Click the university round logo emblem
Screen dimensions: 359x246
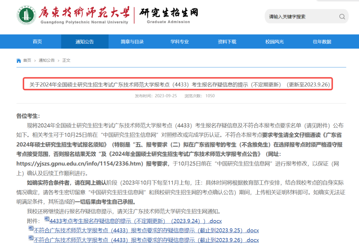point(26,15)
